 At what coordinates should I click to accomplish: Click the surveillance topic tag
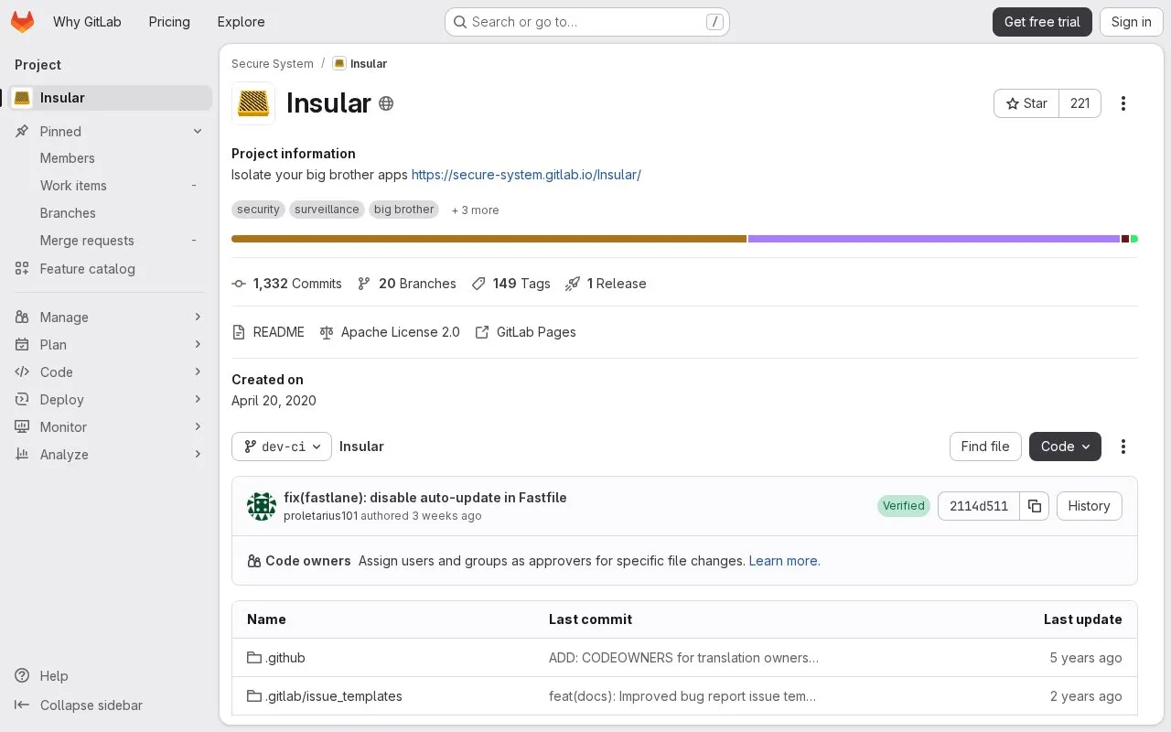pyautogui.click(x=327, y=210)
